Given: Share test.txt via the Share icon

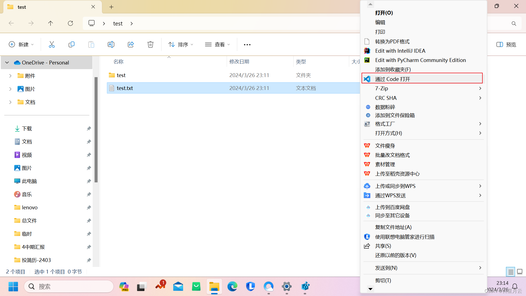Looking at the screenshot, I should 131,44.
